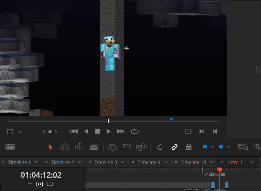Image resolution: width=261 pixels, height=191 pixels.
Task: Stop playback in the viewer
Action: pos(97,131)
